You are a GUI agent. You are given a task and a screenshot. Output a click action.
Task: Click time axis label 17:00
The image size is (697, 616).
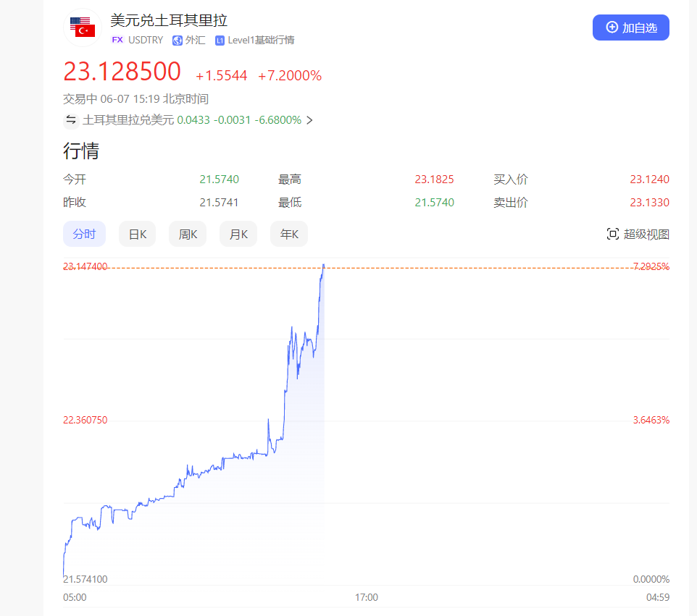point(367,597)
